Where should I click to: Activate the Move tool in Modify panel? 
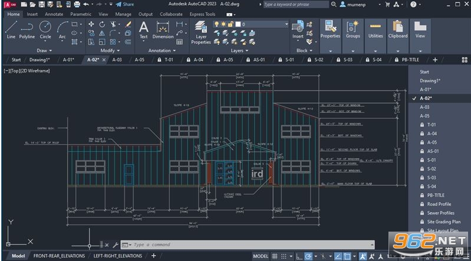click(x=91, y=24)
